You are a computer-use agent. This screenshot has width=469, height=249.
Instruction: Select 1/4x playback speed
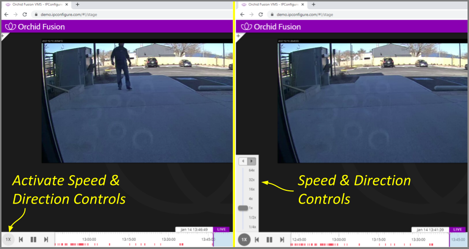[x=252, y=227]
